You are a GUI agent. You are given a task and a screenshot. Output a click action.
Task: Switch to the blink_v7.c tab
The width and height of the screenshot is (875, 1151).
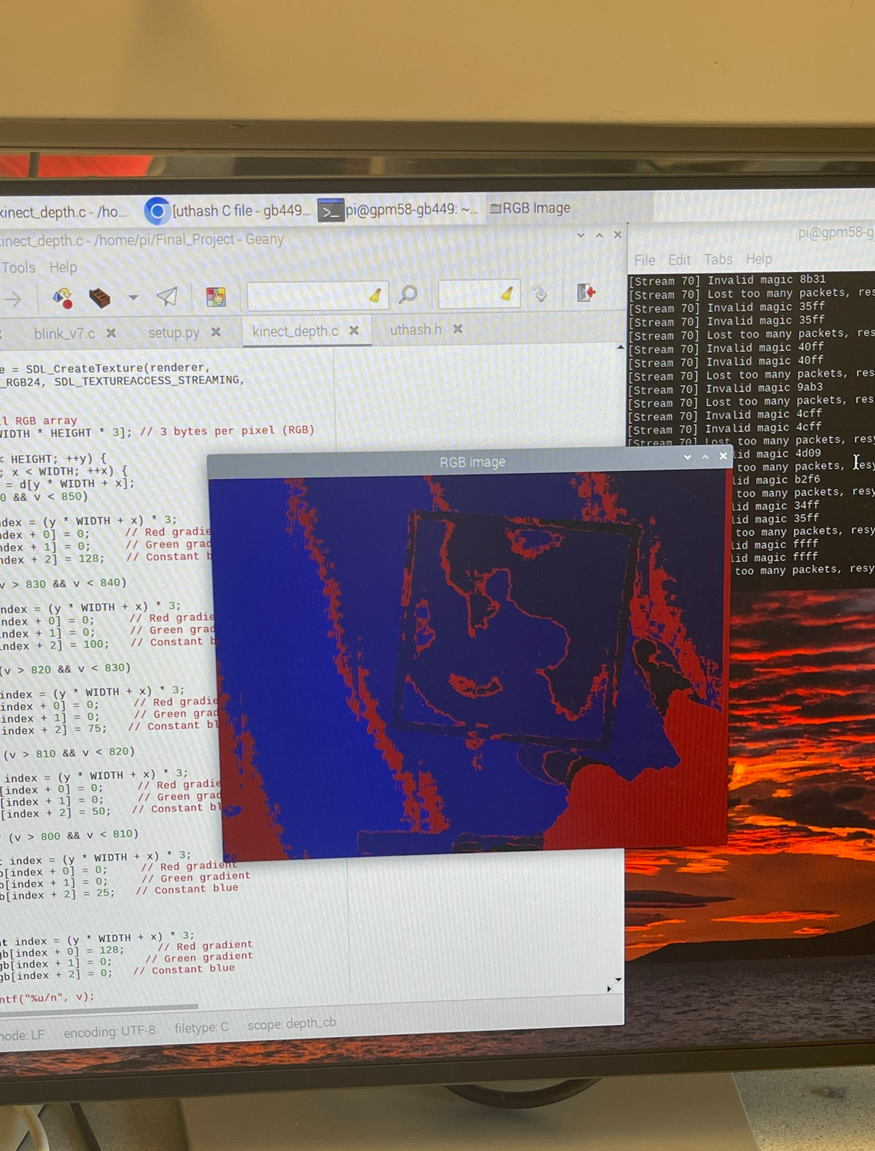(64, 333)
